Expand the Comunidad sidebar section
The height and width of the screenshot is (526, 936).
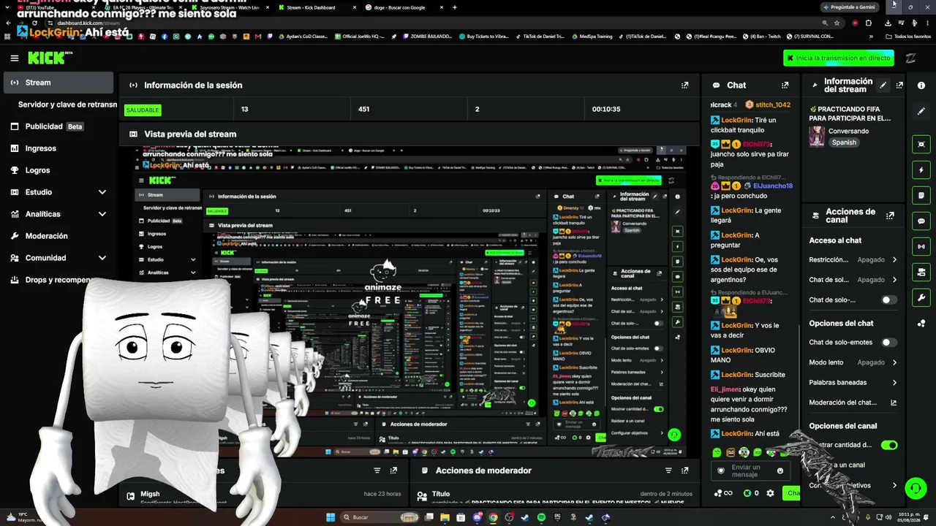102,258
